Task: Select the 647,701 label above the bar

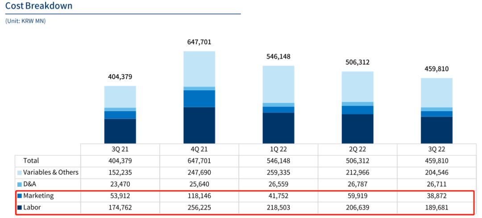Action: pos(199,42)
